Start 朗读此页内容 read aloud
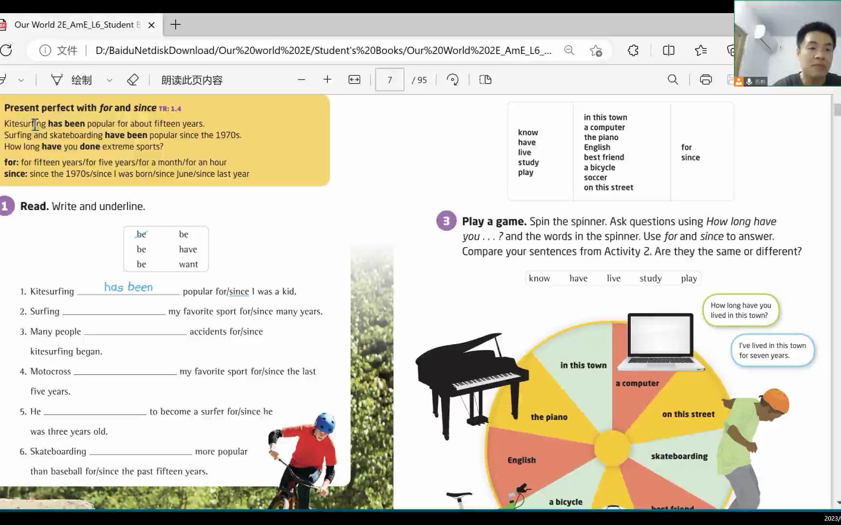 click(x=192, y=80)
